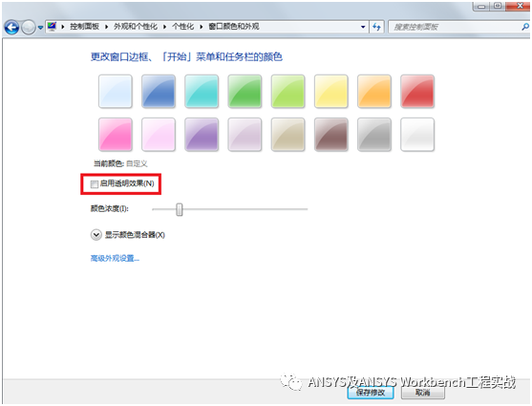Image resolution: width=532 pixels, height=406 pixels.
Task: Maximize the control panel window
Action: [498, 6]
